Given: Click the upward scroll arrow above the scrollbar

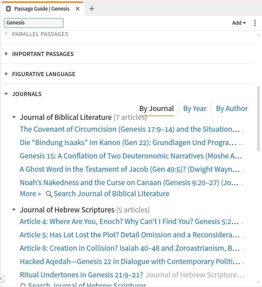Looking at the screenshot, I should click(259, 35).
